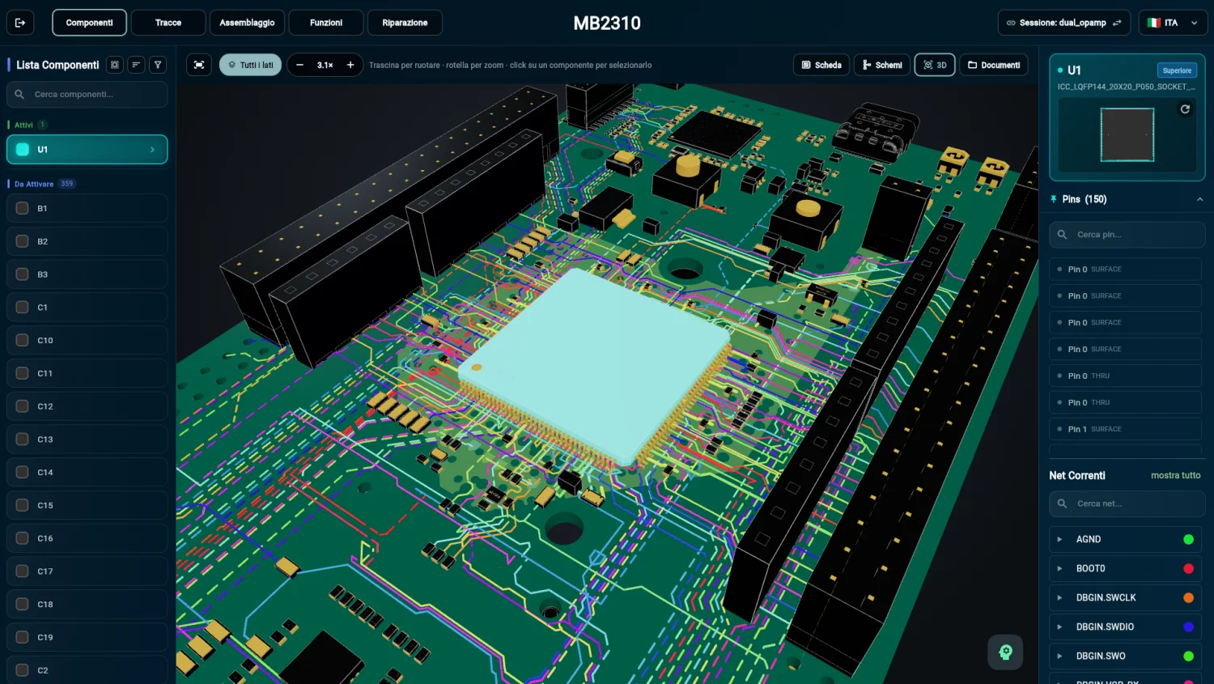
Task: Zoom in with the plus icon
Action: pos(350,65)
